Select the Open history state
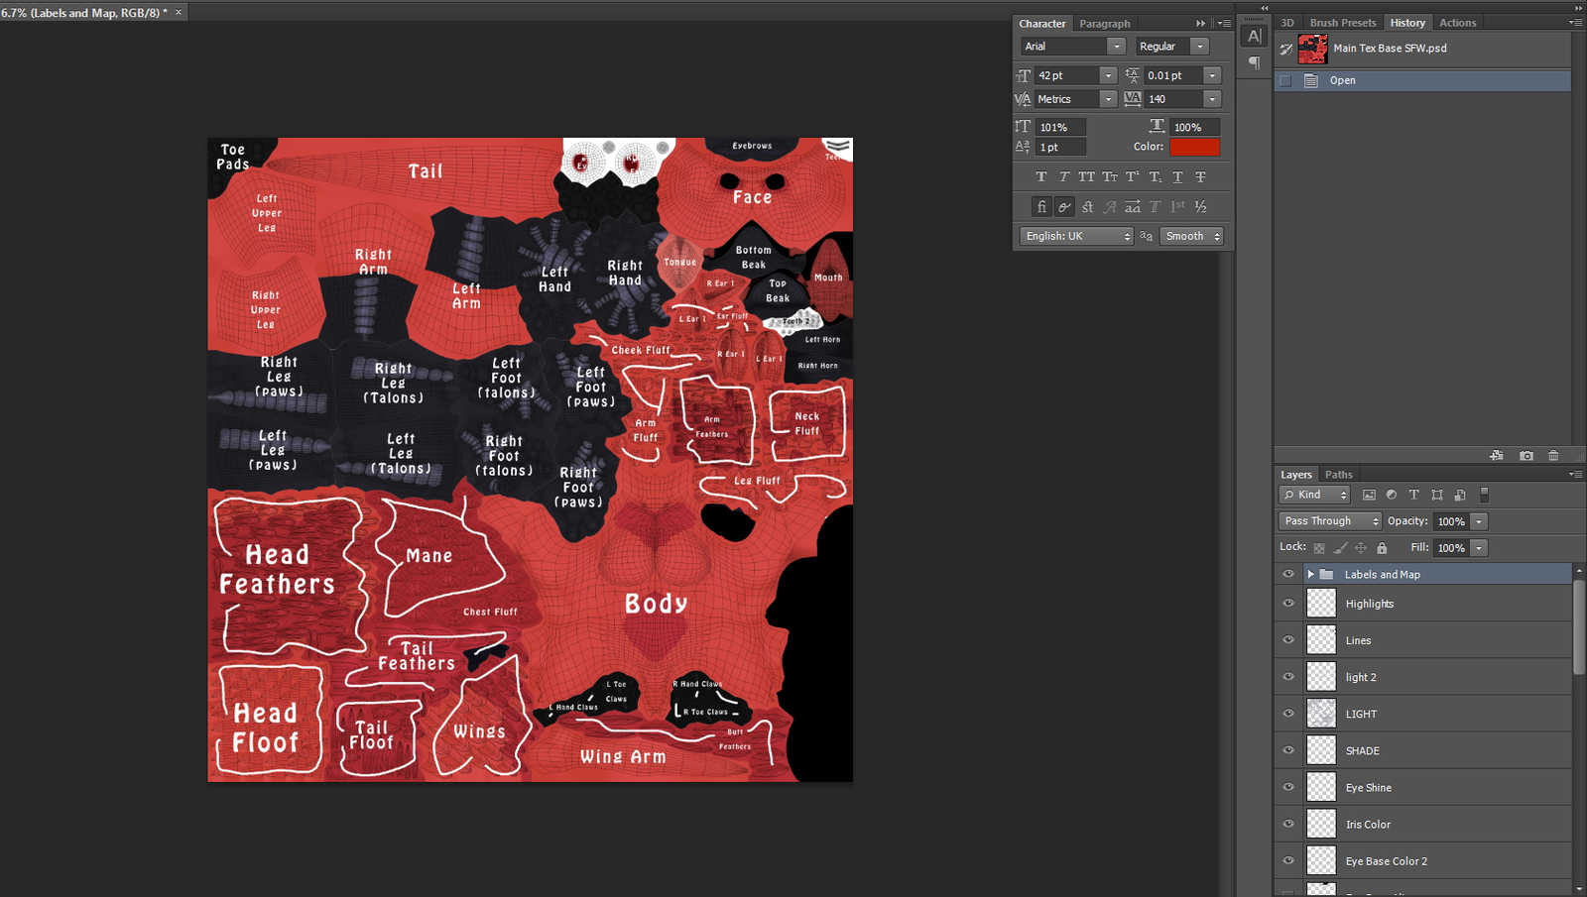 point(1342,80)
